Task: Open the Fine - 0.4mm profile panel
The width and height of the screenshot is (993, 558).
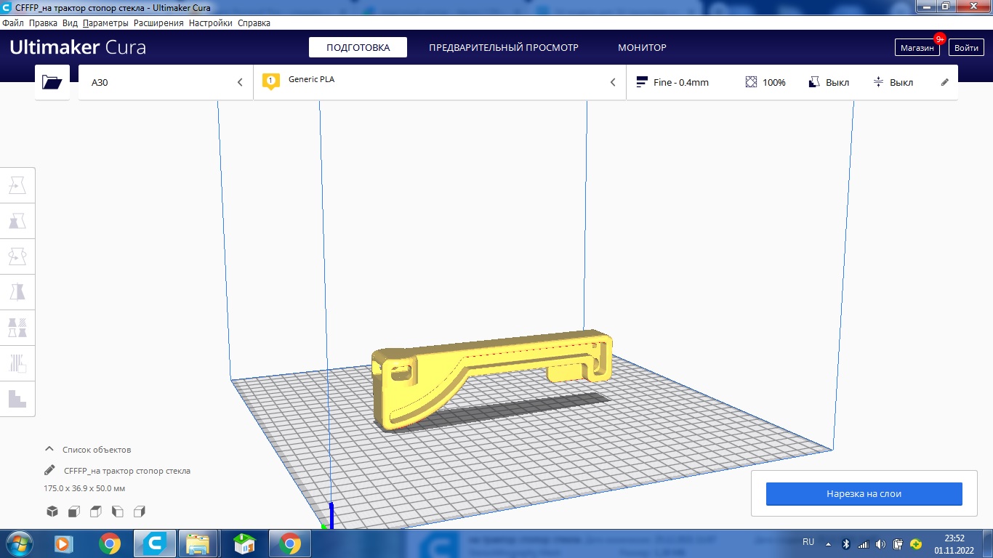Action: (x=672, y=82)
